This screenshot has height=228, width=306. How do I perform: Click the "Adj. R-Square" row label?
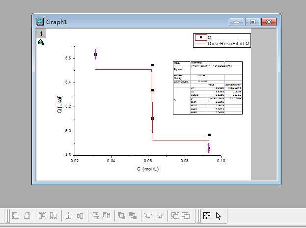(x=181, y=82)
